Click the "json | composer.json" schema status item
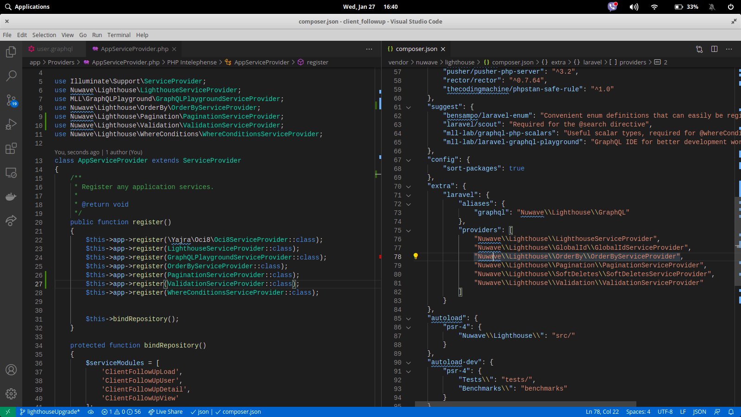The height and width of the screenshot is (417, 741). pos(226,412)
